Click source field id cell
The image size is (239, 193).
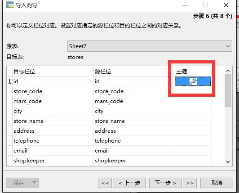134,81
